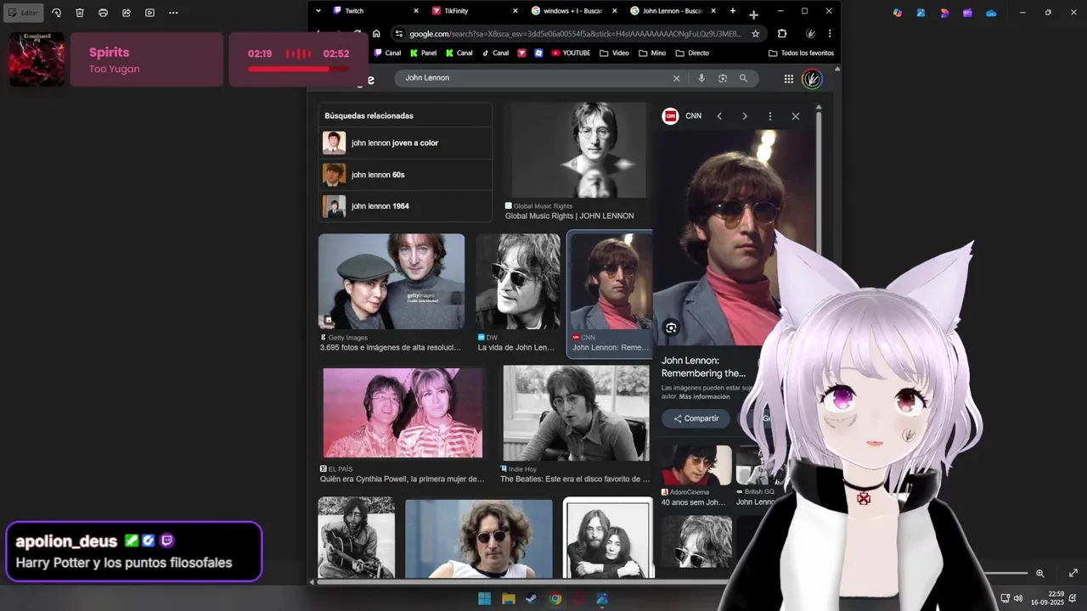Open the YOUTUBE bookmark

(571, 53)
